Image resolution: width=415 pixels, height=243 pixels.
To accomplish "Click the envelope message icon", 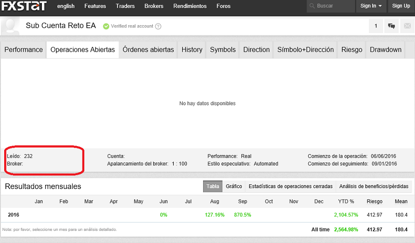I will (x=406, y=26).
